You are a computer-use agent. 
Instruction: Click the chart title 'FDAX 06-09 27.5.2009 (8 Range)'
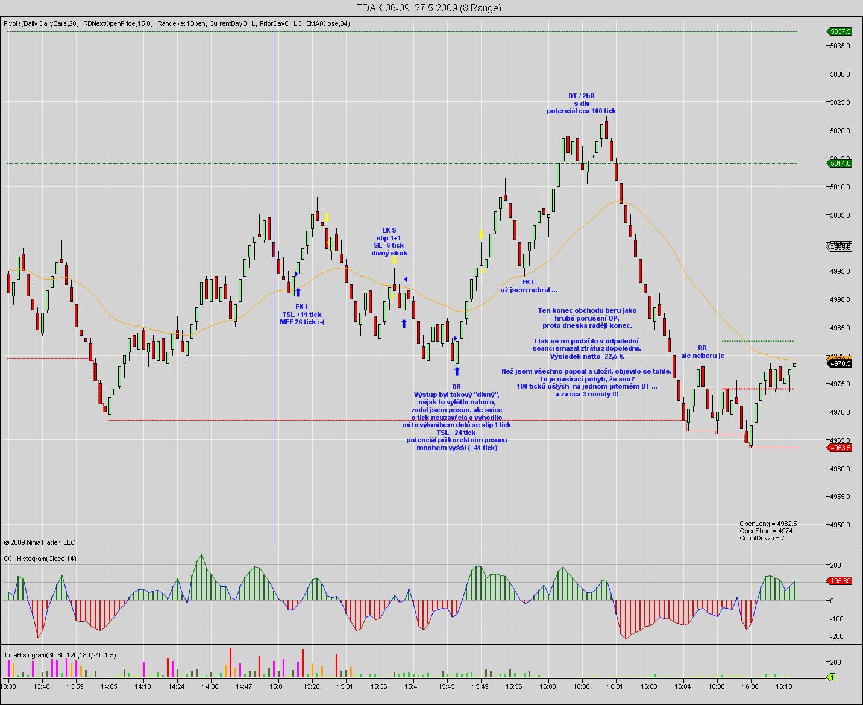click(x=428, y=8)
